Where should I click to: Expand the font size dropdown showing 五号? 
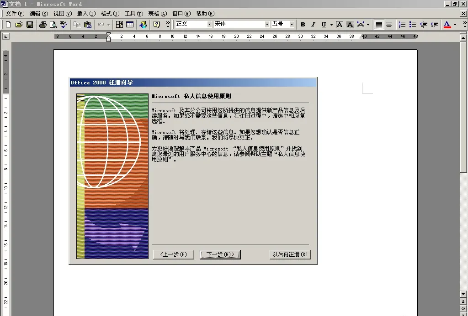(292, 24)
